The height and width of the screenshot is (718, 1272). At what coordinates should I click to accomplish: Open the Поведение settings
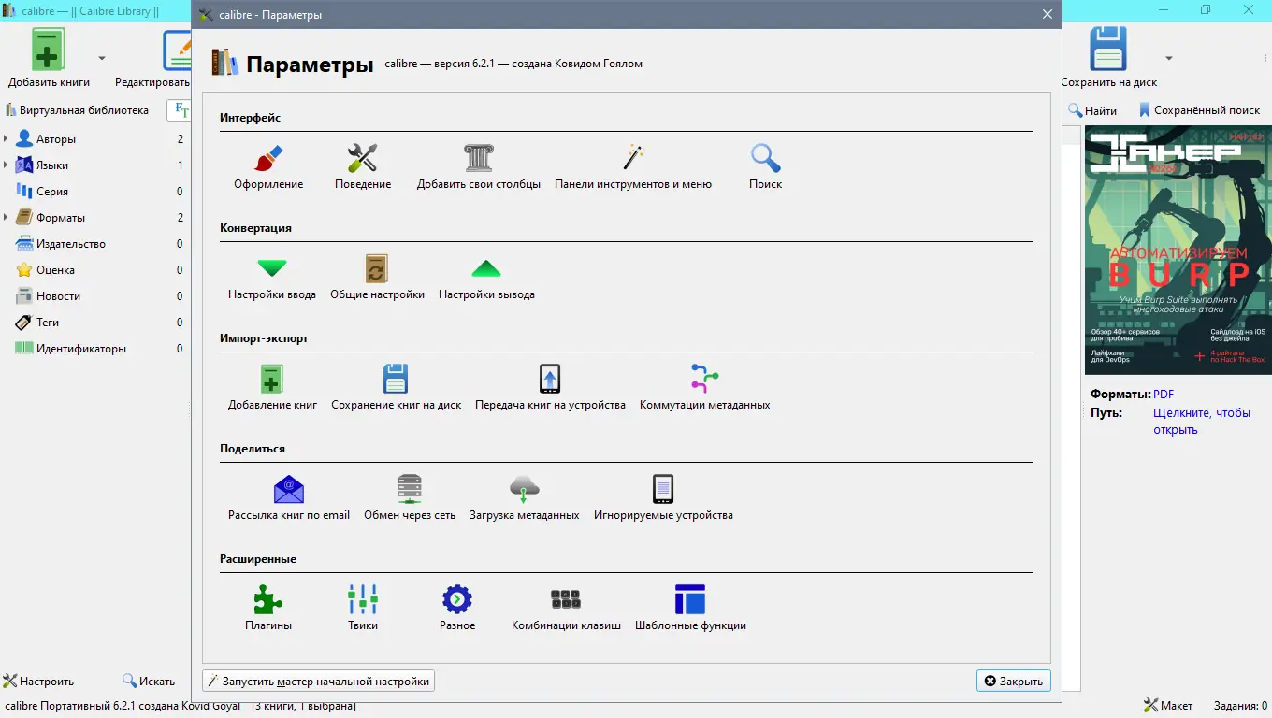[x=363, y=167]
